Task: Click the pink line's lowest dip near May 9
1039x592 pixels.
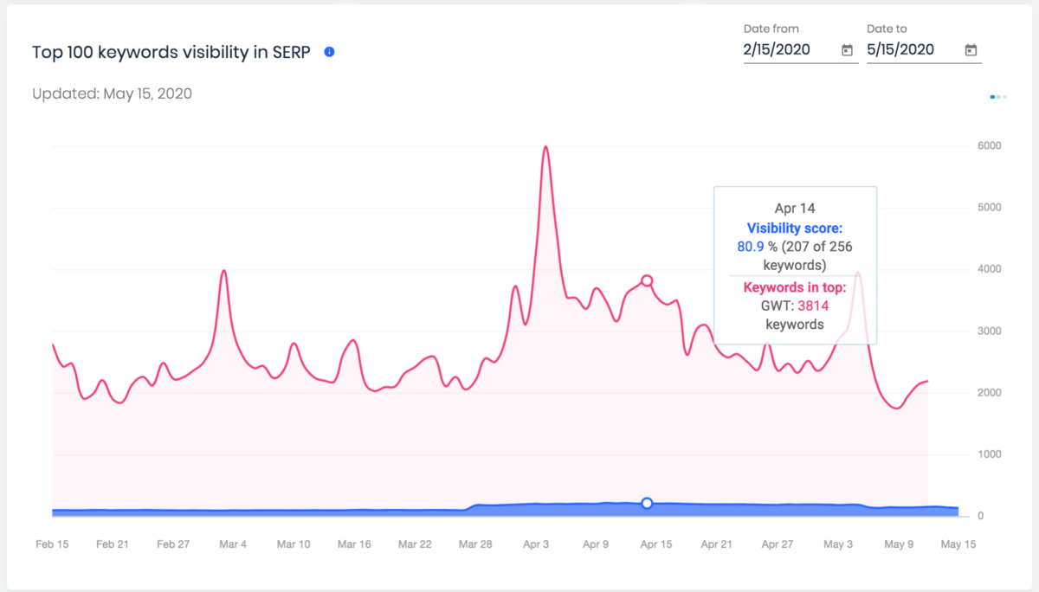Action: [895, 408]
